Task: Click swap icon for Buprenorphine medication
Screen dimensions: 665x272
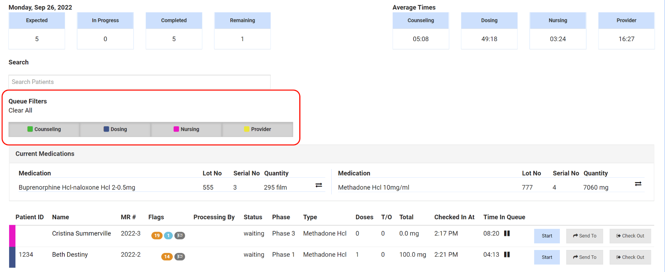Action: 319,185
